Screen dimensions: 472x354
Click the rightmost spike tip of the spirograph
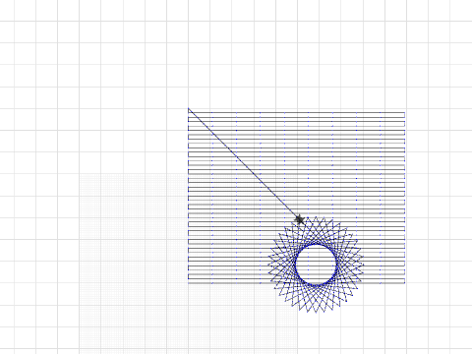363,265
